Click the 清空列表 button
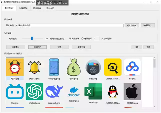Image resolution: width=161 pixels, height=113 pixels. tap(81, 47)
